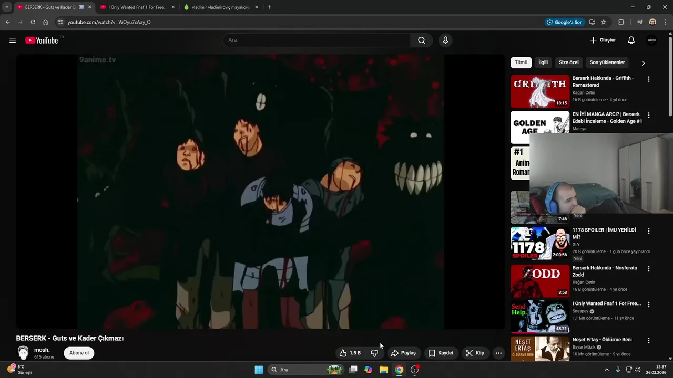Open the browser home page icon

click(x=45, y=22)
